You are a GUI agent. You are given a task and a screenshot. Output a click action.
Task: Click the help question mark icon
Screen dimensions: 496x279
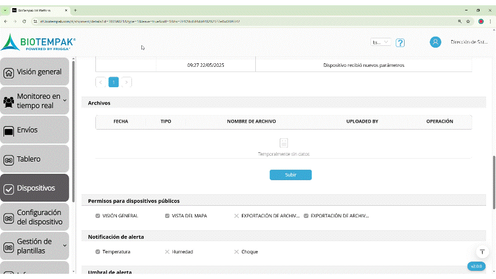[400, 42]
